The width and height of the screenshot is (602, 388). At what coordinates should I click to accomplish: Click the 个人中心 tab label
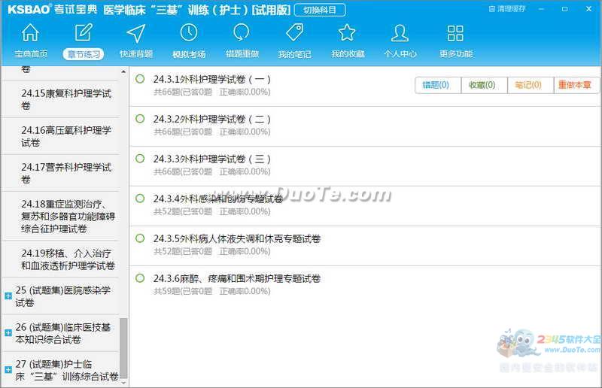(400, 53)
